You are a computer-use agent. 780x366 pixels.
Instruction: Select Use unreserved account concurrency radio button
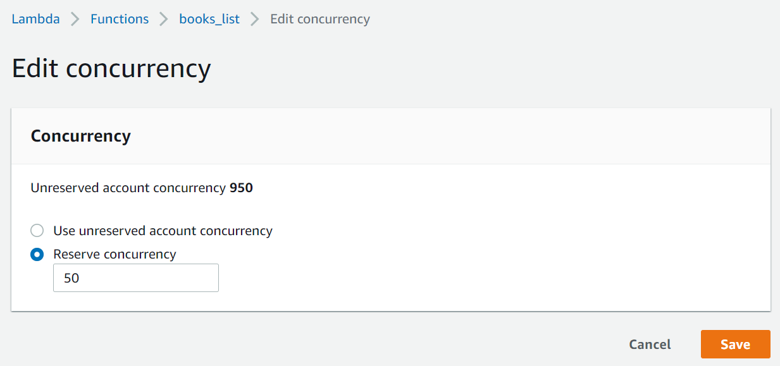pos(37,231)
